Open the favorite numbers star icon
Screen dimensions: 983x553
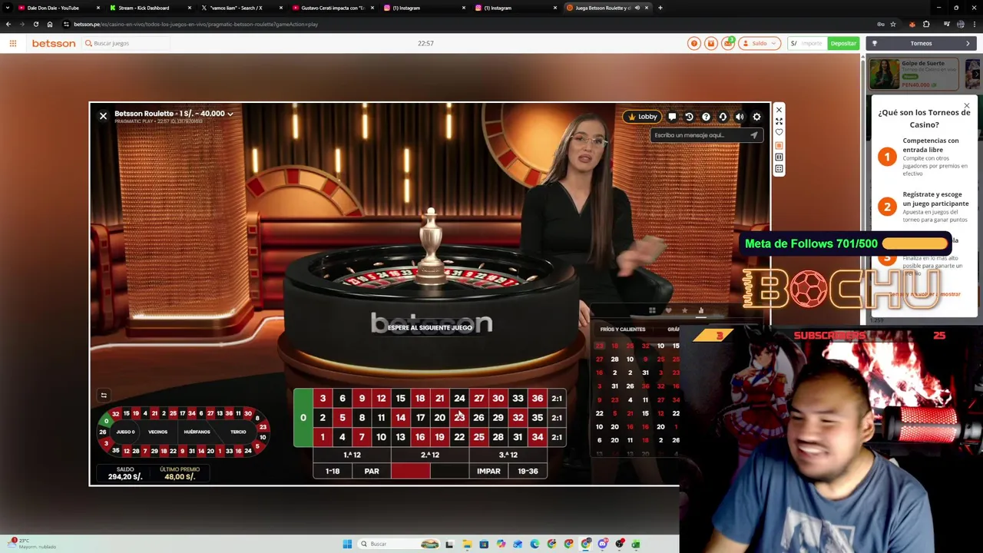(x=684, y=310)
